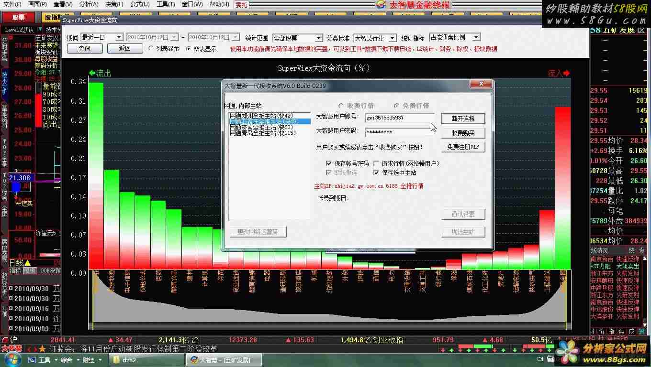
Task: Click the star icon in news ticker
Action: click(43, 349)
